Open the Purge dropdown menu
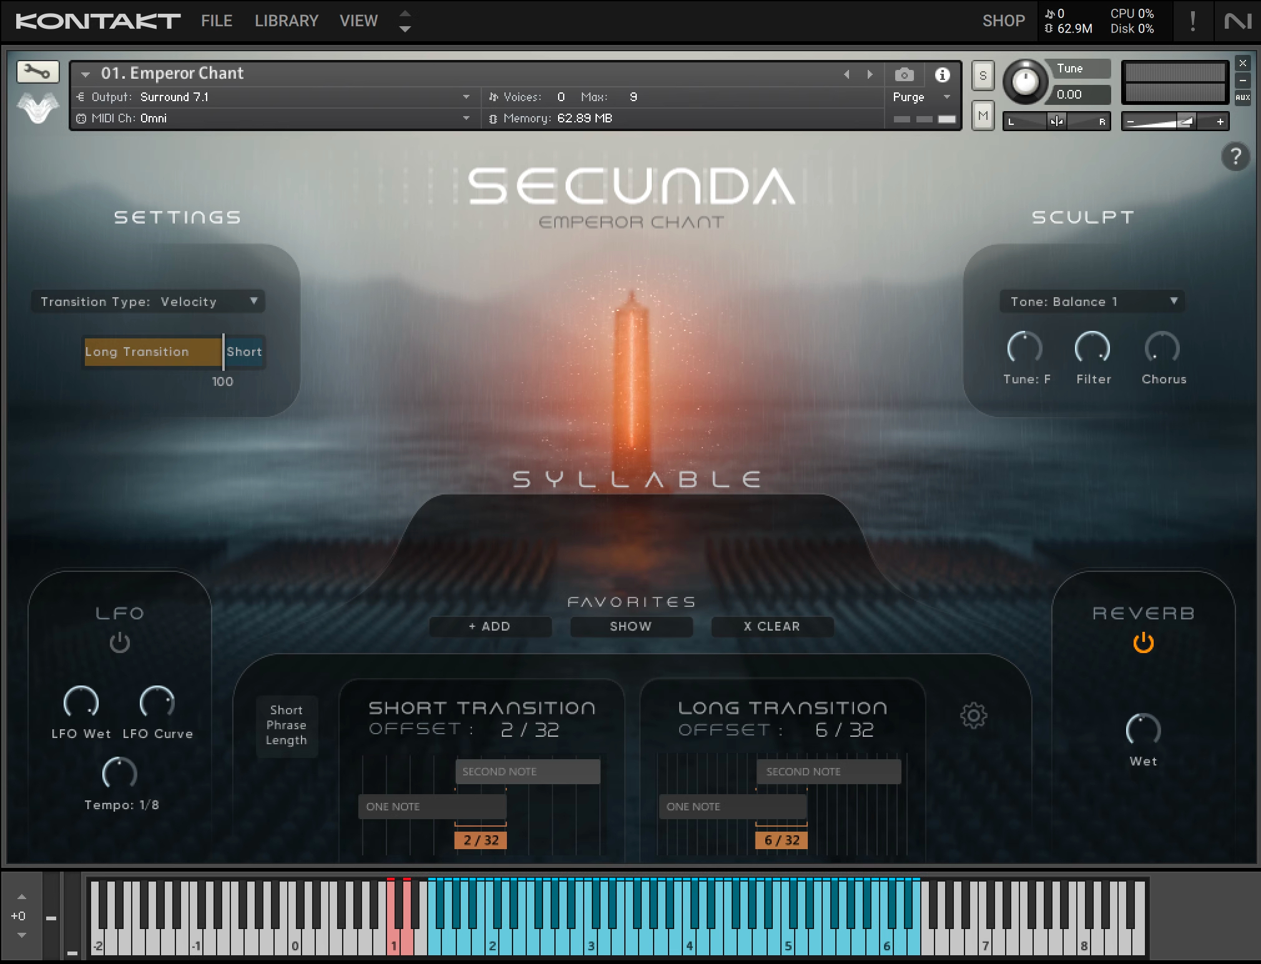 (921, 97)
